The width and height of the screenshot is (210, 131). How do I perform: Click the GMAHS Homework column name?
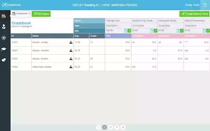tap(195, 21)
